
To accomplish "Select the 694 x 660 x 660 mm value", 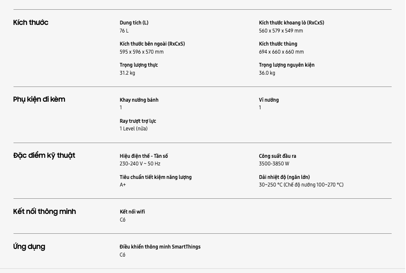I will pos(281,52).
